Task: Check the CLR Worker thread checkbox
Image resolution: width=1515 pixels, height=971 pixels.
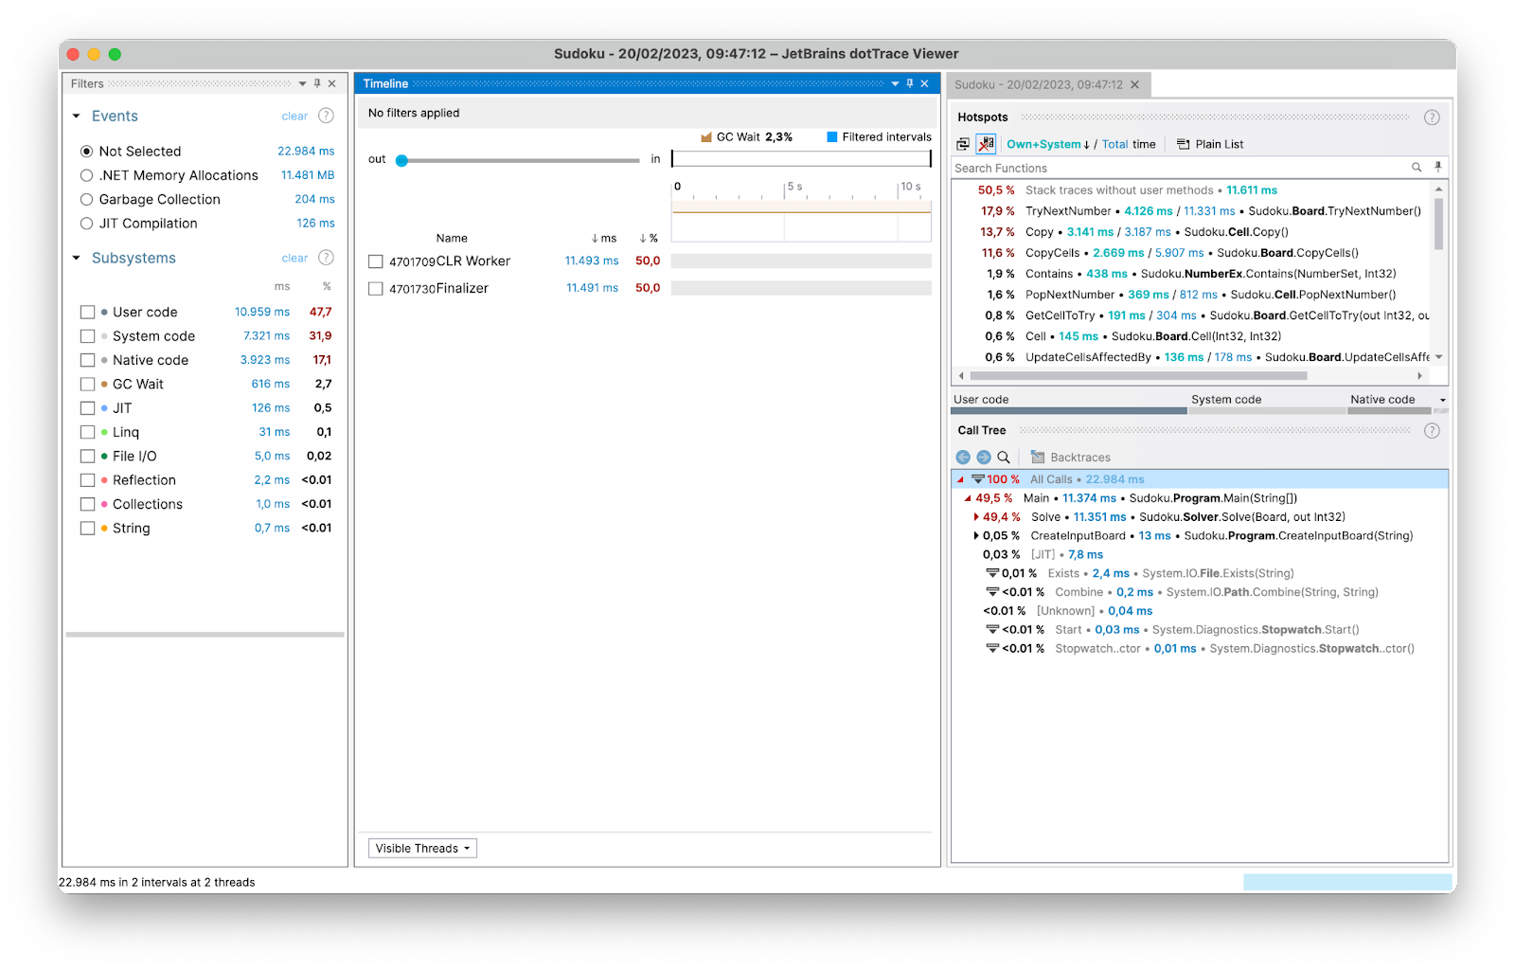Action: pos(376,261)
